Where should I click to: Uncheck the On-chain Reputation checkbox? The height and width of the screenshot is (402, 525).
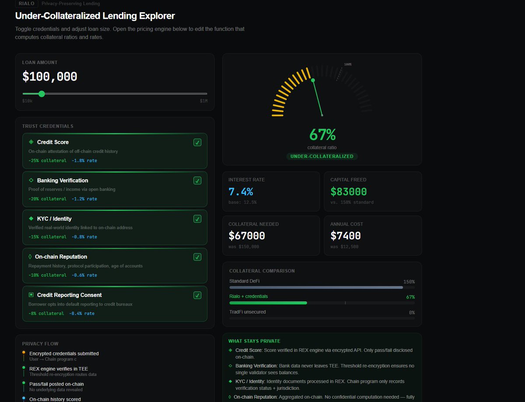[x=197, y=257]
